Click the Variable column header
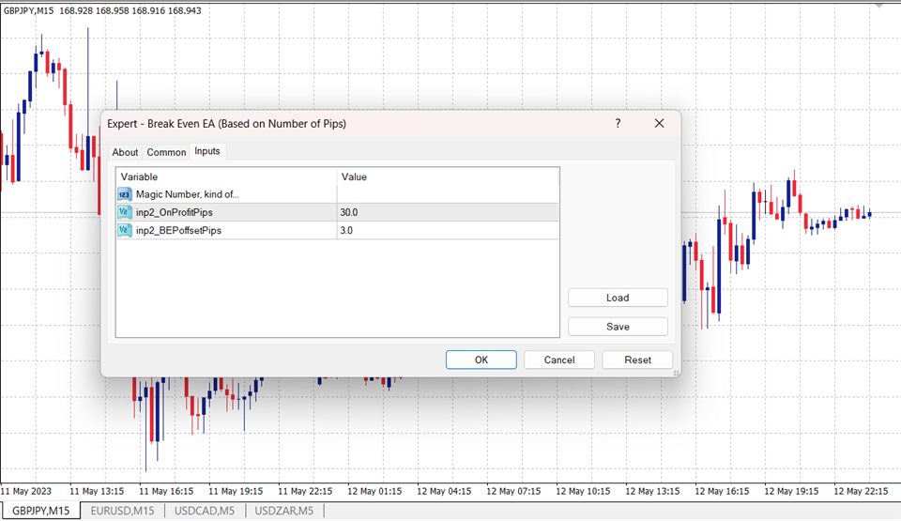 tap(225, 176)
